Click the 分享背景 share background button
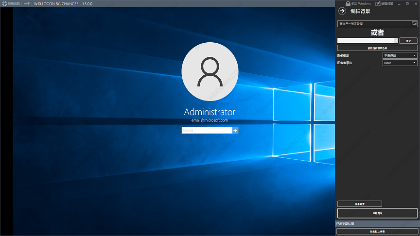Viewport: 420px width, 236px height. 359,204
